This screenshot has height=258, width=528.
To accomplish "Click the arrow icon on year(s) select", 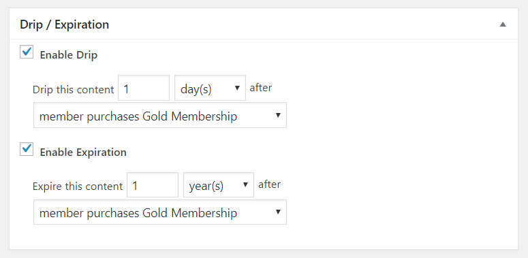I will point(245,184).
